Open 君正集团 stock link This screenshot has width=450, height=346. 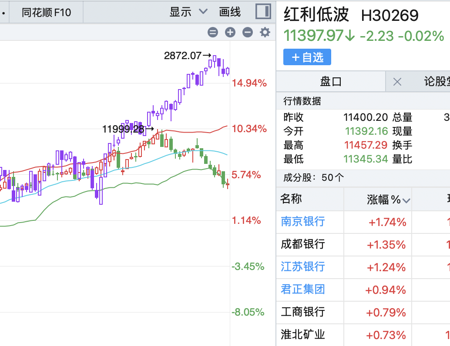303,289
